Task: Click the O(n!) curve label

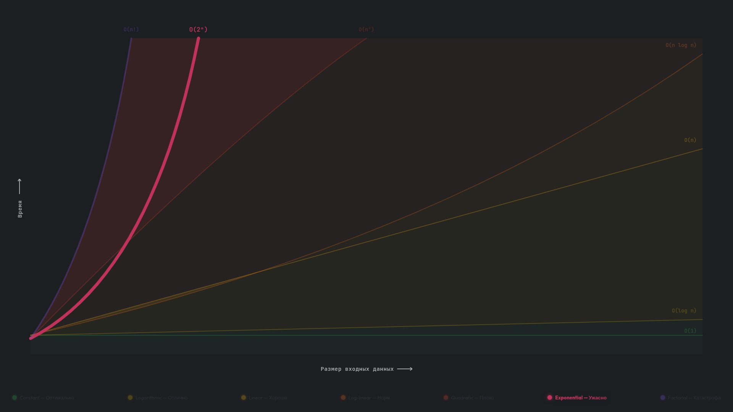Action: click(131, 29)
